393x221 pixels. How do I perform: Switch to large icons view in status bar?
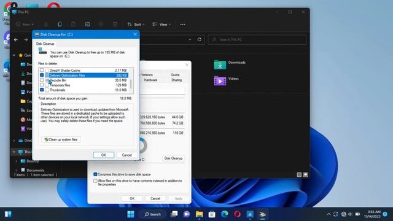pyautogui.click(x=306, y=174)
